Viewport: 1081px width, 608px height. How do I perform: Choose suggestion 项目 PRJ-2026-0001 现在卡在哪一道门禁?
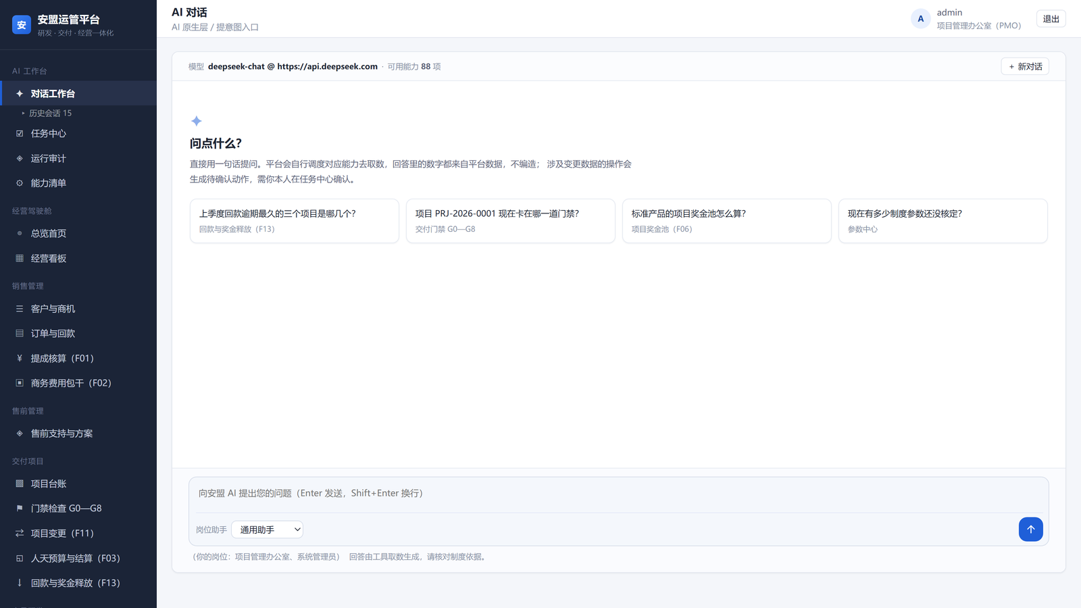pos(510,221)
